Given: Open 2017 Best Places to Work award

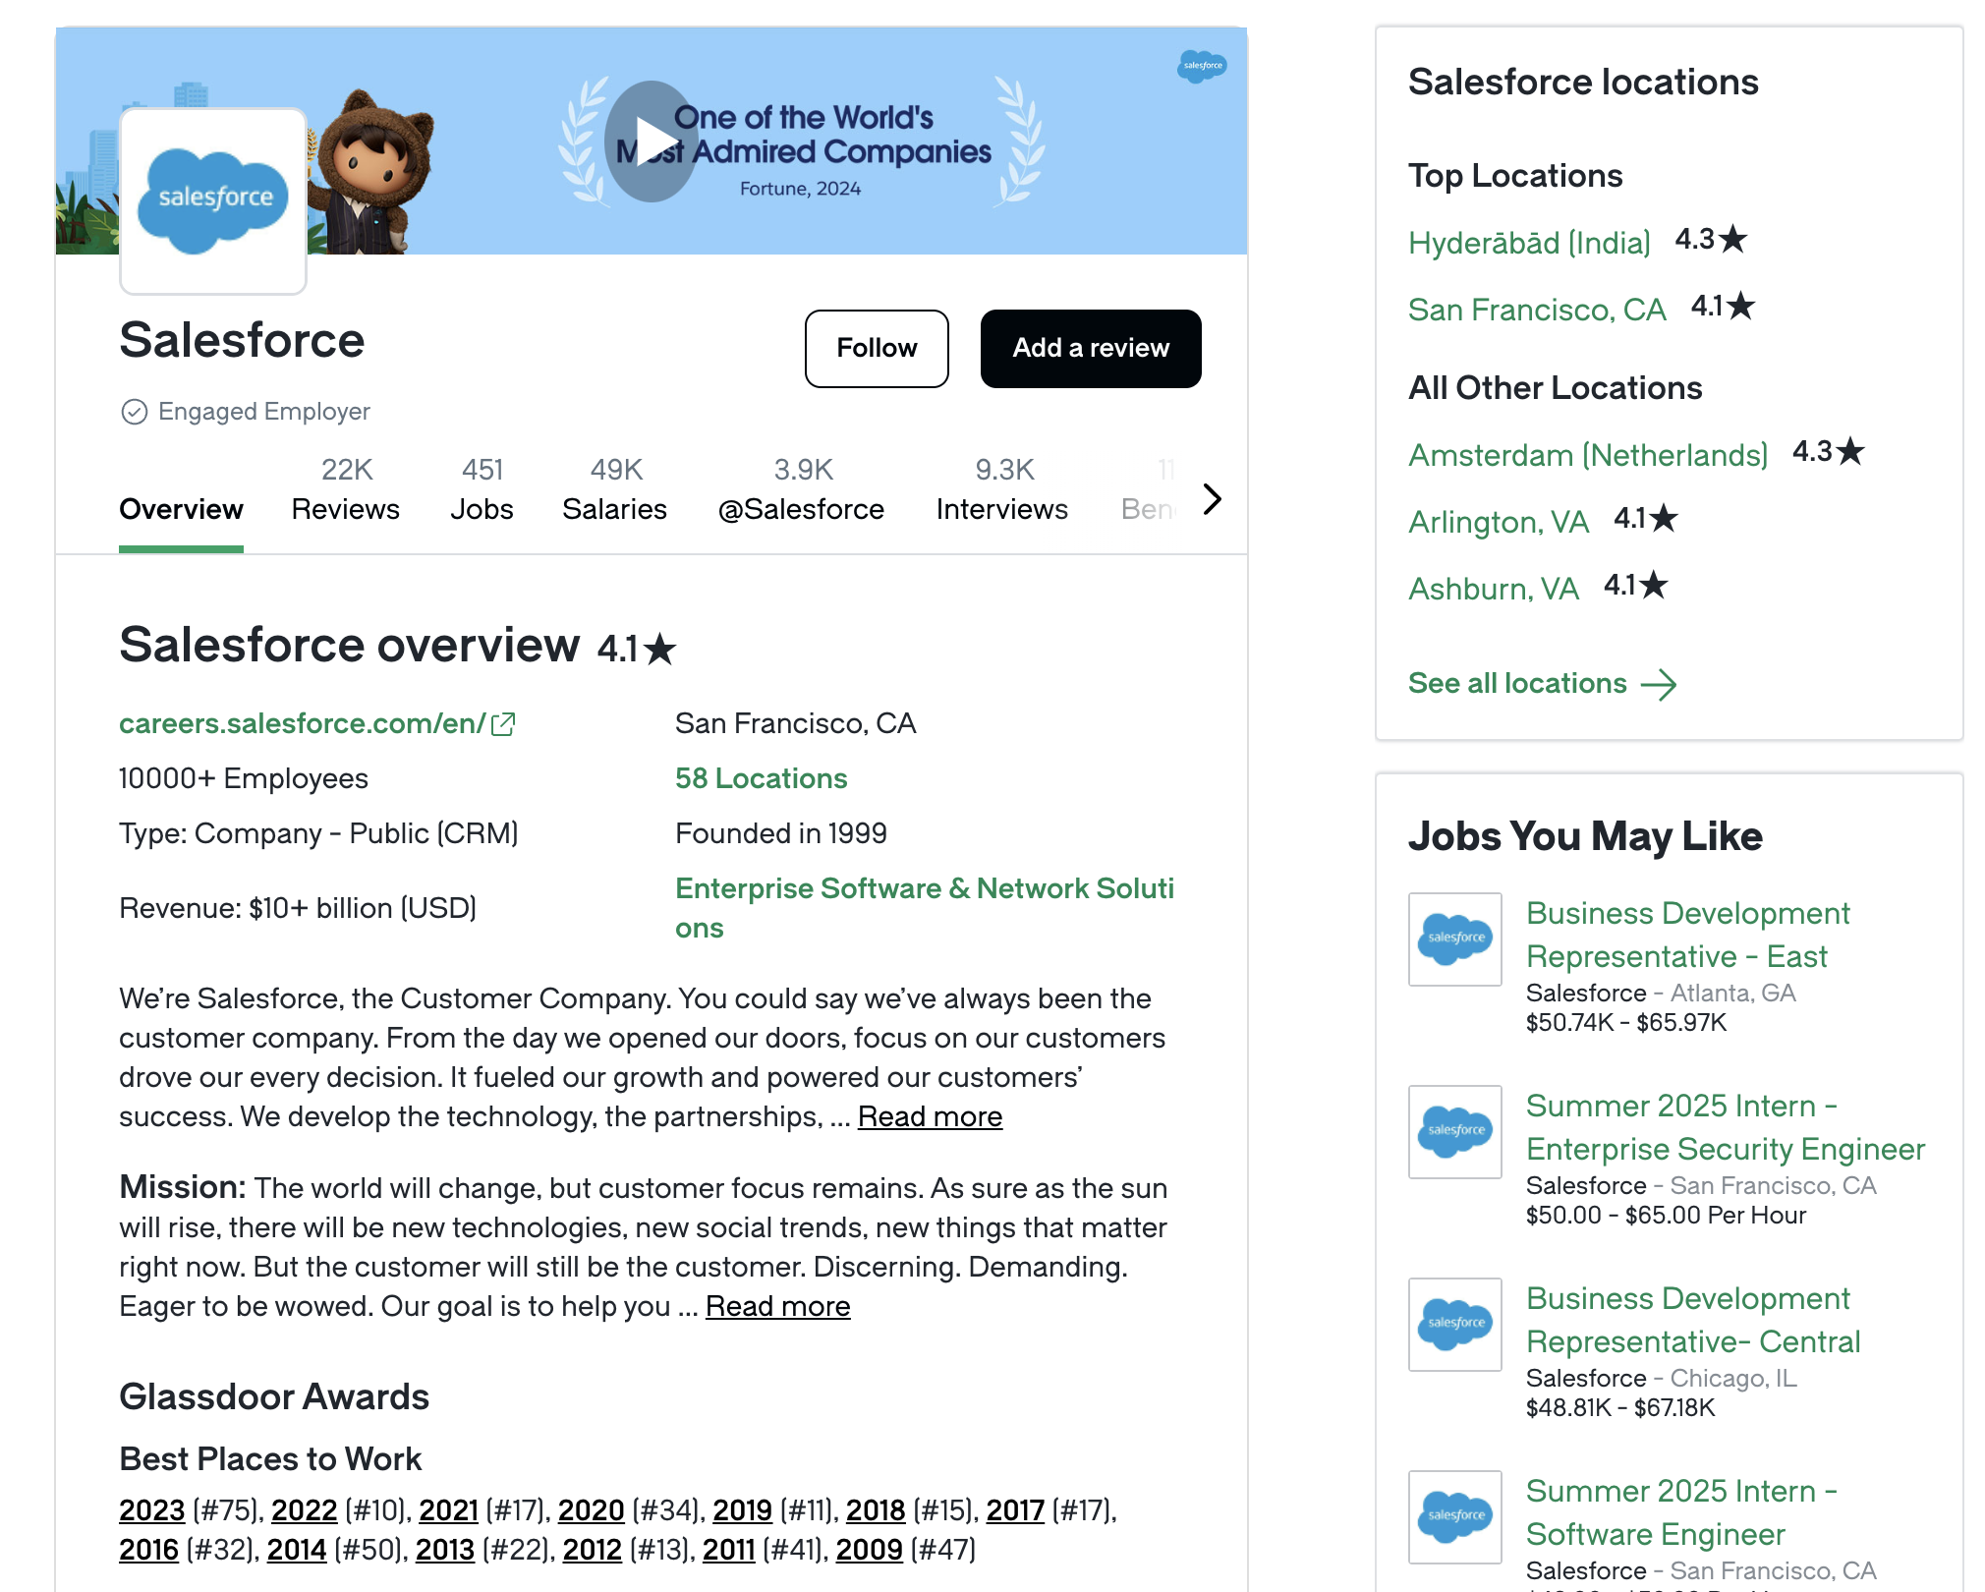Looking at the screenshot, I should [1015, 1510].
